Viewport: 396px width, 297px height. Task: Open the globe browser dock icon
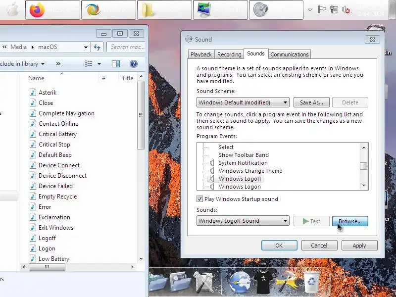pos(240,282)
